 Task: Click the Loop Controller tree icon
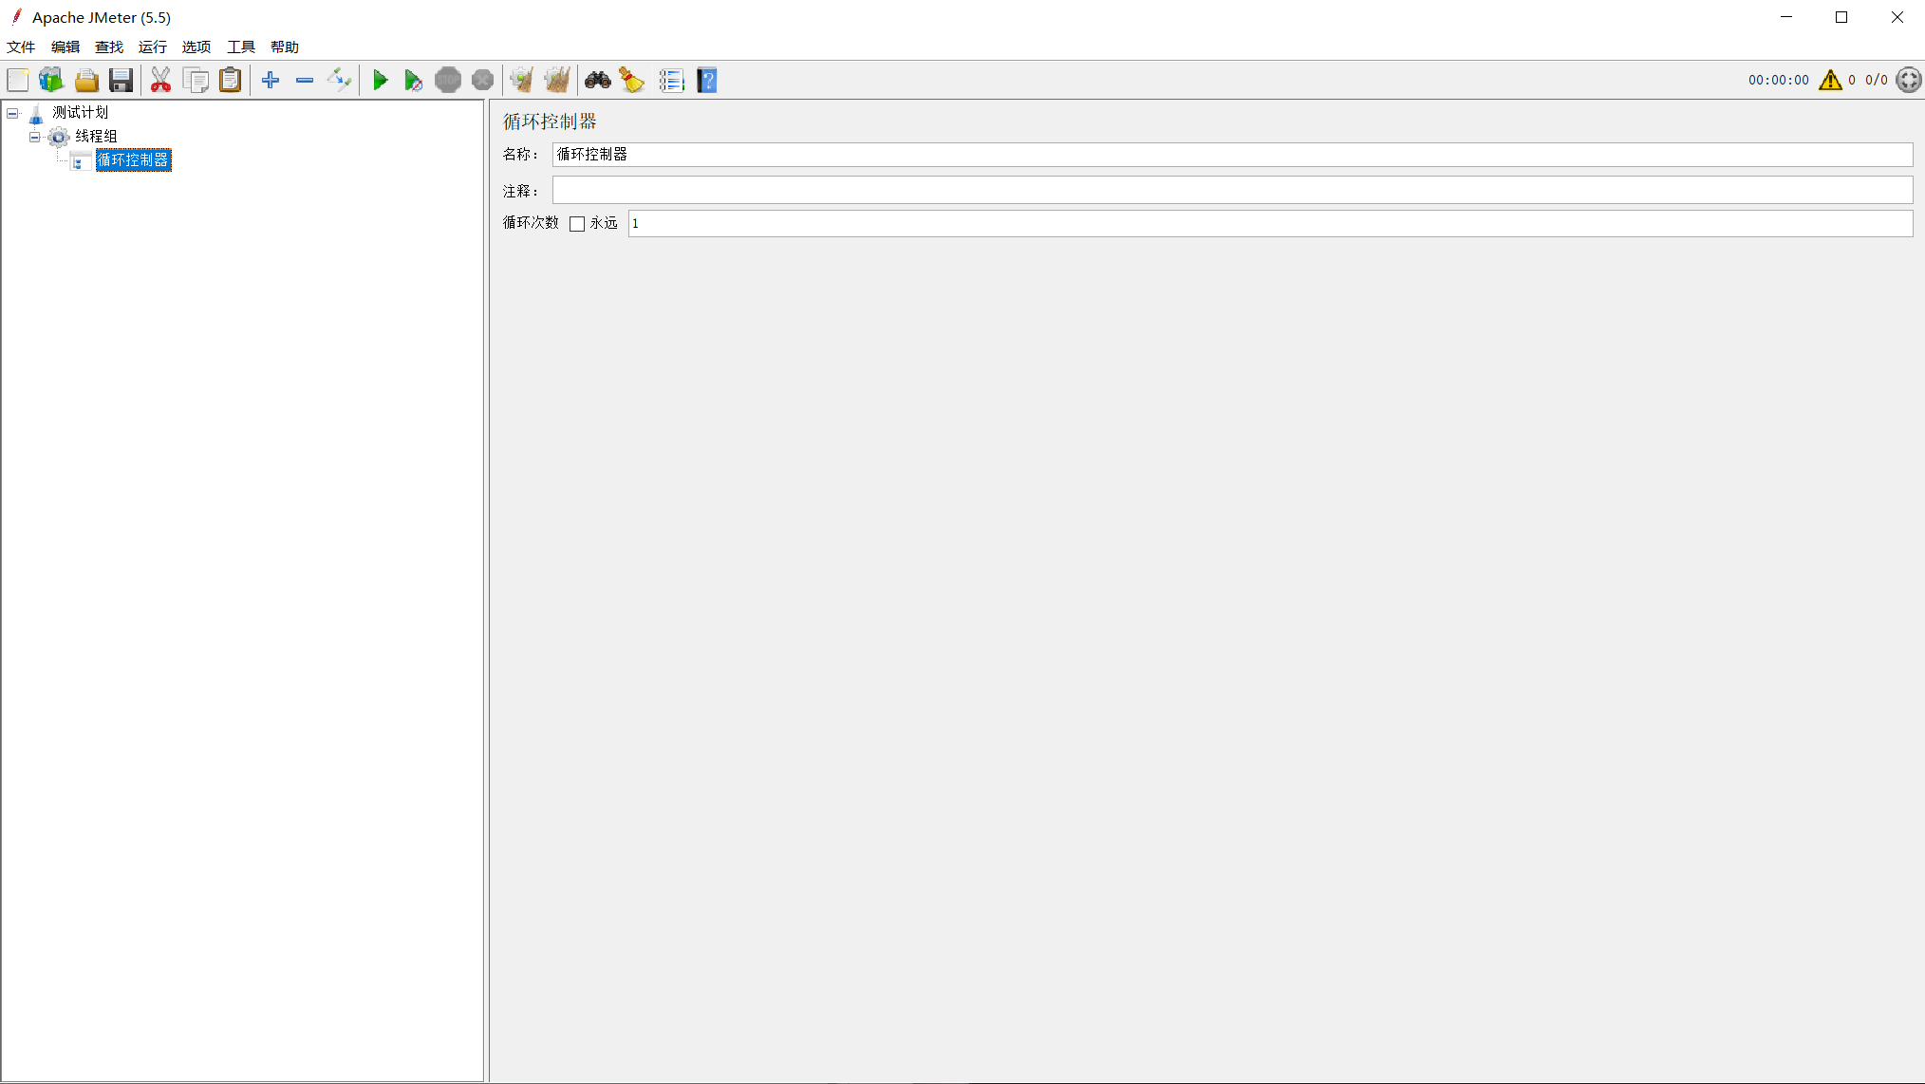pos(81,161)
